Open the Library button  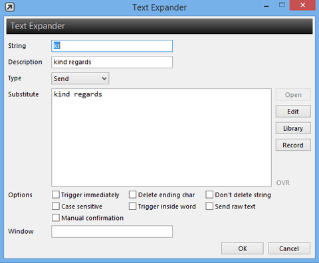click(x=293, y=128)
